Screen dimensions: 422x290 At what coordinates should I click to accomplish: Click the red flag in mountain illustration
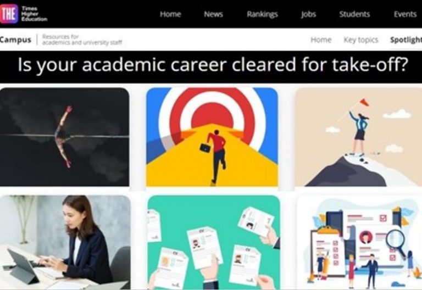coord(364,102)
